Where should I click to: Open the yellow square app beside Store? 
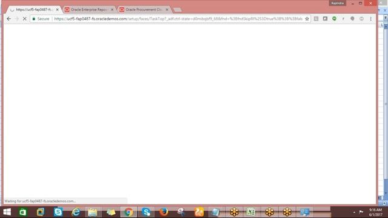point(41,212)
